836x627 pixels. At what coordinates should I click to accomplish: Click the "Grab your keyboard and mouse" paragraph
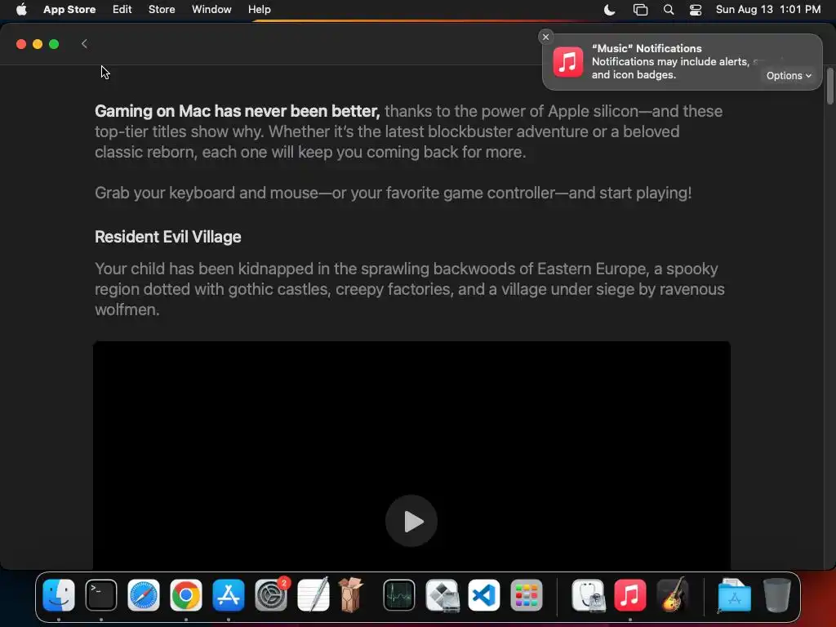(x=393, y=193)
